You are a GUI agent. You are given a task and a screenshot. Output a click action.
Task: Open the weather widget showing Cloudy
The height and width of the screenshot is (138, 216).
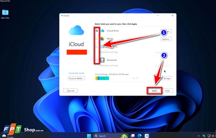pyautogui.click(x=8, y=136)
